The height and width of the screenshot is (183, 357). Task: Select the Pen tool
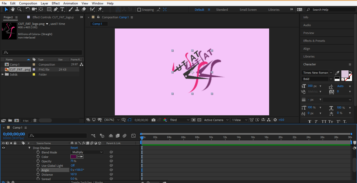(x=56, y=9)
